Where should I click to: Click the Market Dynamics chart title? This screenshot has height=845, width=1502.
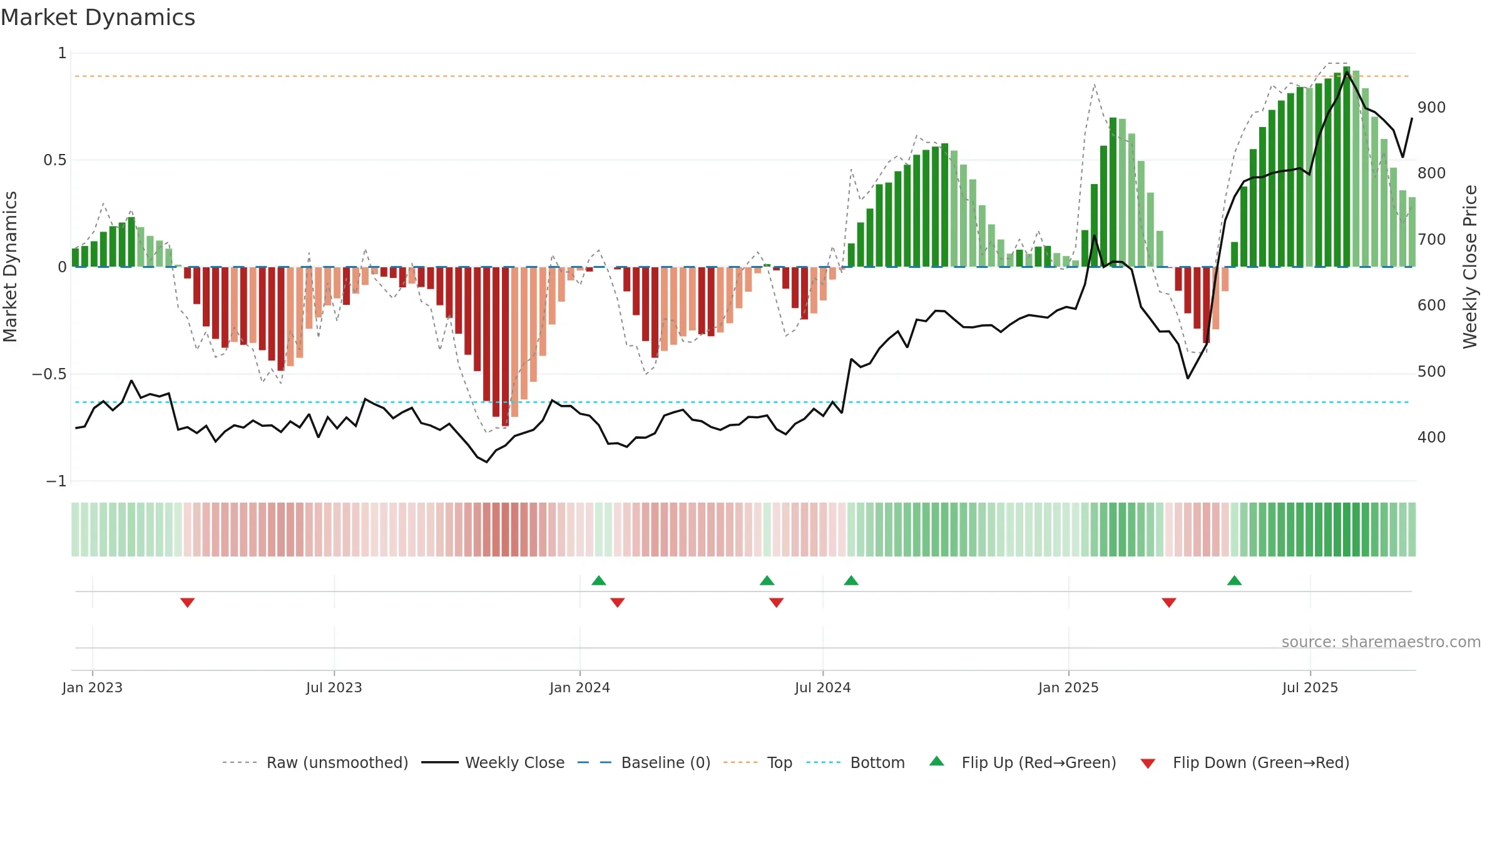[98, 18]
